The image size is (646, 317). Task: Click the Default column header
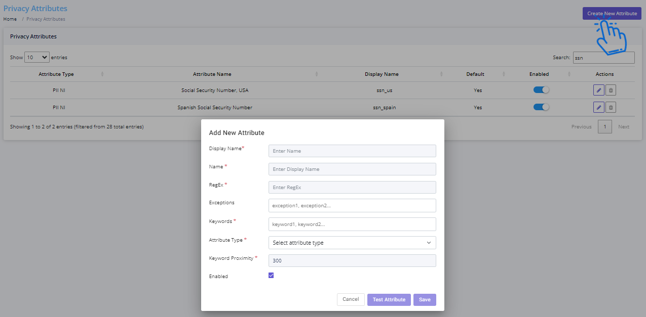[x=475, y=74]
